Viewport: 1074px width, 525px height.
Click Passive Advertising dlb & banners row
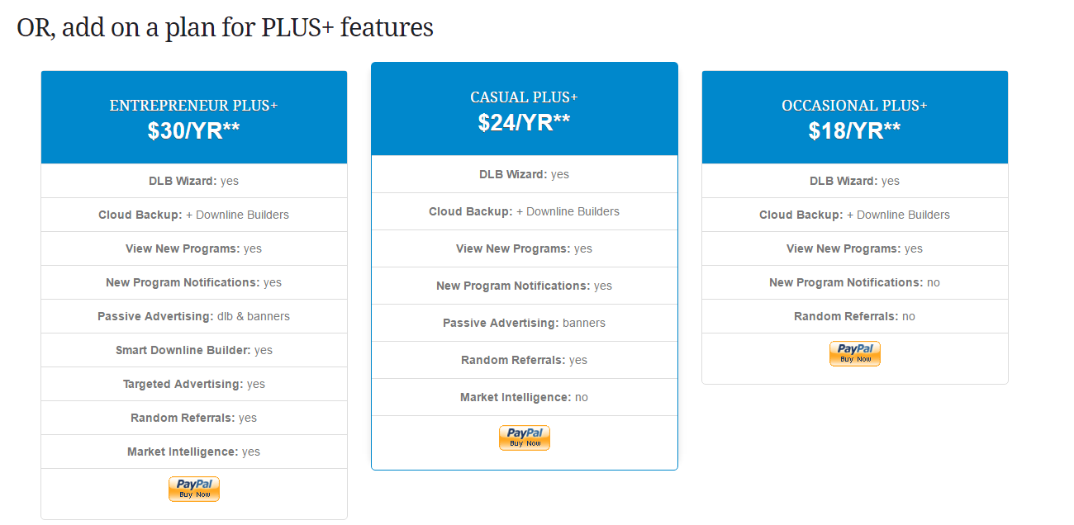[194, 316]
